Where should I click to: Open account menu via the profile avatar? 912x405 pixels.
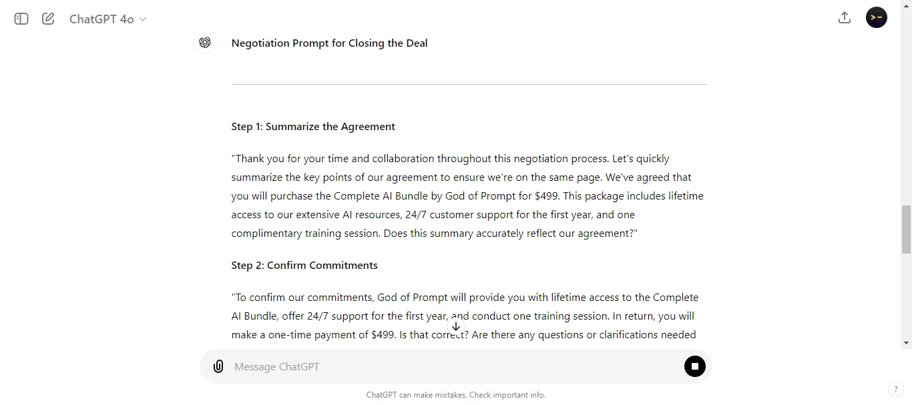pos(876,17)
